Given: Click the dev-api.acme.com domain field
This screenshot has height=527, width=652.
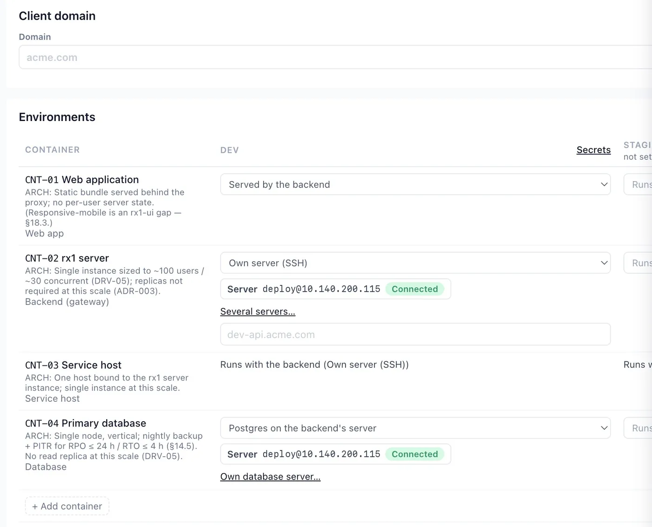Looking at the screenshot, I should click(415, 334).
